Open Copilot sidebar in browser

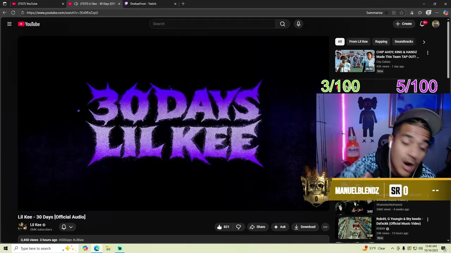click(446, 13)
